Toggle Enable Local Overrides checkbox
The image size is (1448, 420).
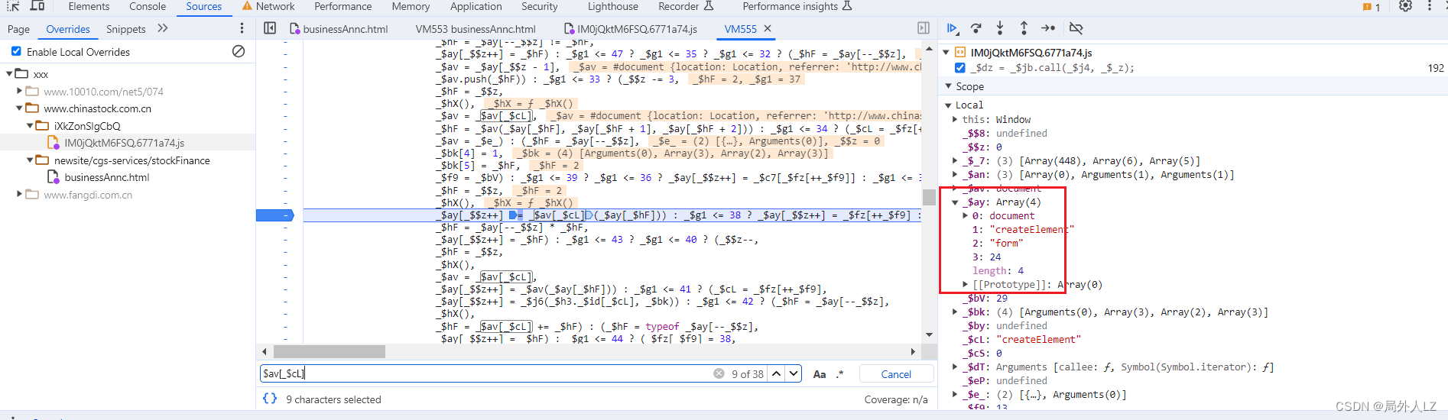click(x=16, y=51)
